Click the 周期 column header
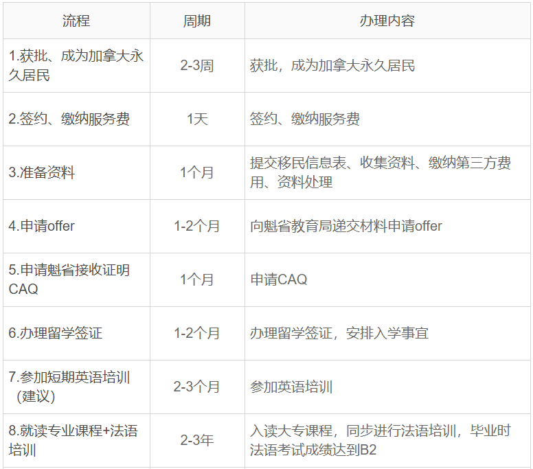 click(197, 21)
